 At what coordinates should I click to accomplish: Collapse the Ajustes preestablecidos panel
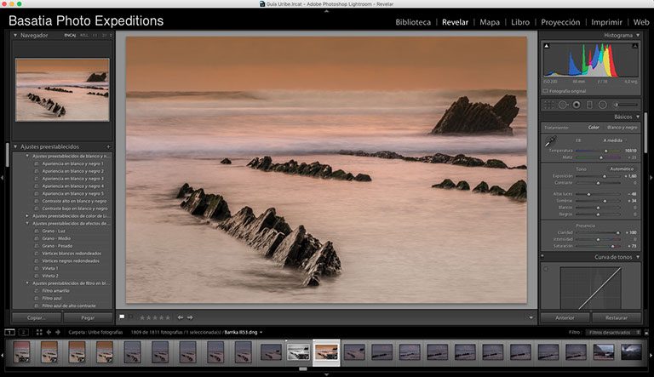tap(17, 146)
